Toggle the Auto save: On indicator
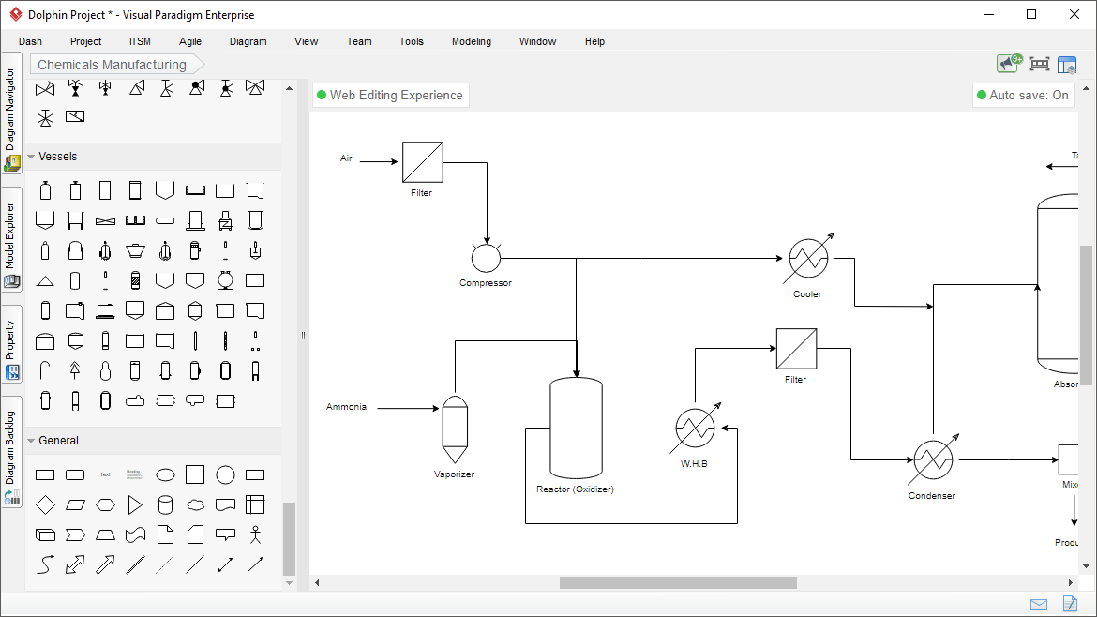 1023,95
